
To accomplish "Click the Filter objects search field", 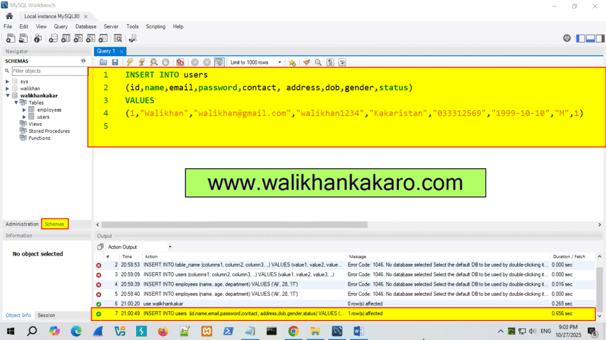I will [47, 70].
